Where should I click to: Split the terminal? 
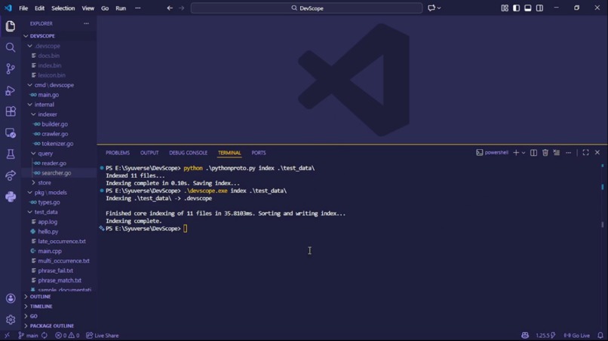tap(533, 153)
